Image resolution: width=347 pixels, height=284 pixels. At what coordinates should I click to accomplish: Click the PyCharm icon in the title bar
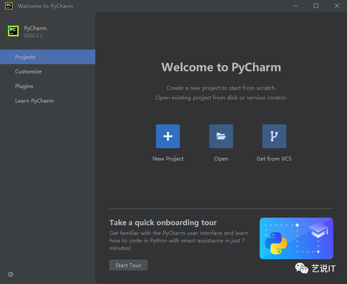(x=9, y=6)
